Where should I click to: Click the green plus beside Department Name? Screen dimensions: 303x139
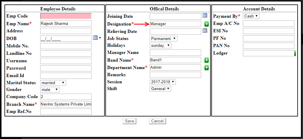(x=207, y=68)
